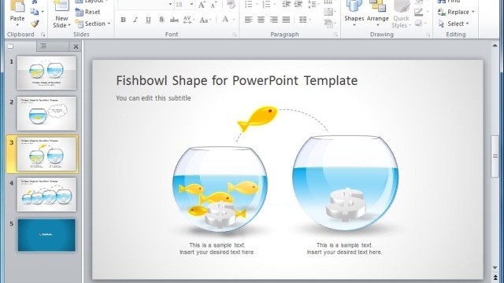Click the Previous Slide double-arrow icon
Screen dimensions: 504x283
495,277
